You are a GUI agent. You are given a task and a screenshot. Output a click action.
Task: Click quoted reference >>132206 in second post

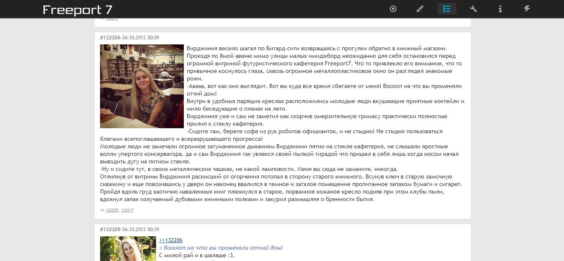click(x=171, y=240)
